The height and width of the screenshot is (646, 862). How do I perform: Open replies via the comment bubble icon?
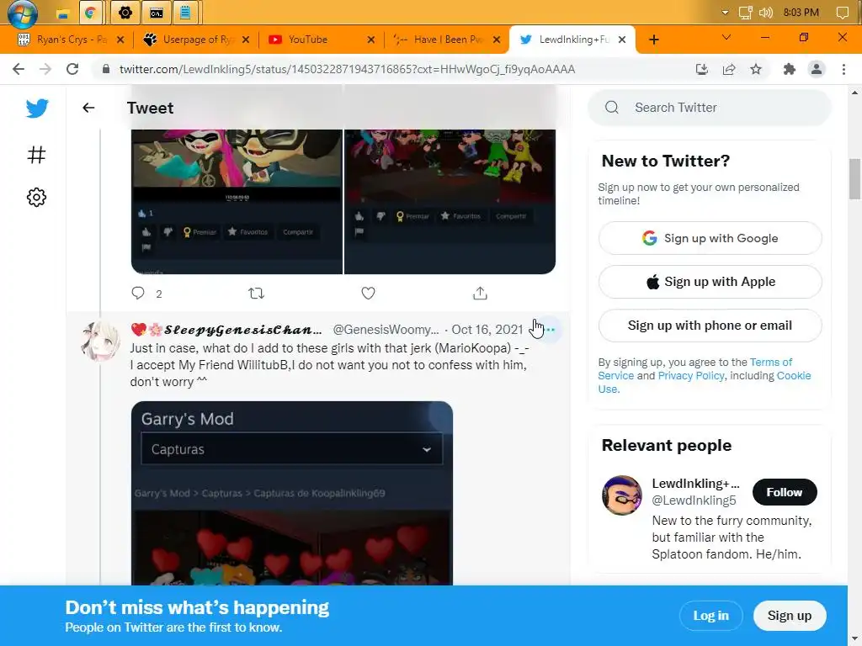click(138, 293)
